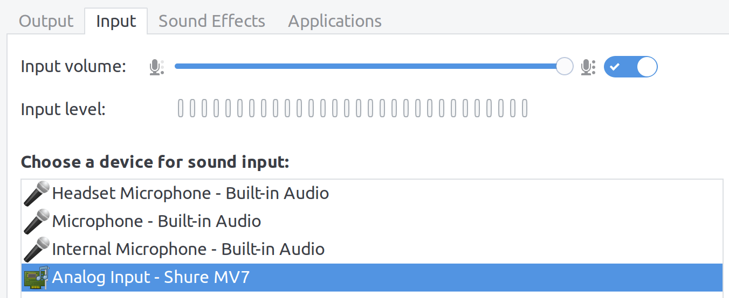
Task: Click the high-volume microphone icon
Action: coord(588,67)
